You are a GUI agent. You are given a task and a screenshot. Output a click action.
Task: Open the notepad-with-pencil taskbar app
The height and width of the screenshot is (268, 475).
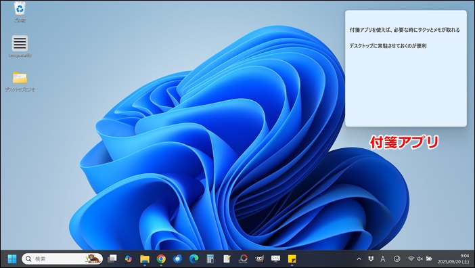click(x=227, y=259)
